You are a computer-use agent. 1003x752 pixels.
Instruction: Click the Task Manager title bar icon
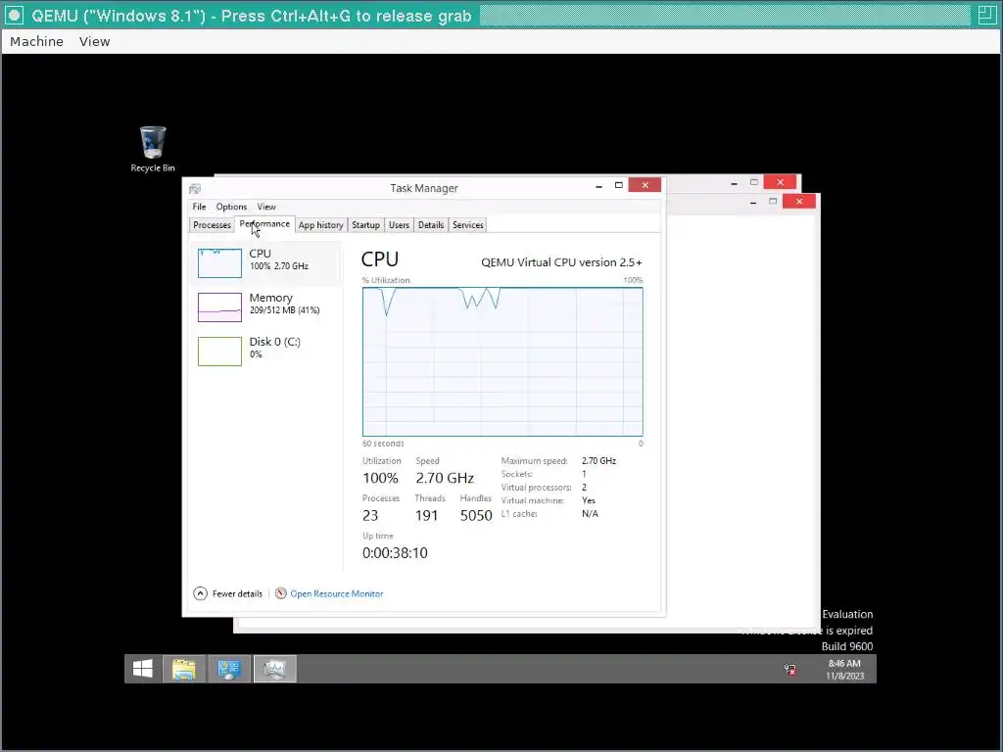pos(195,188)
